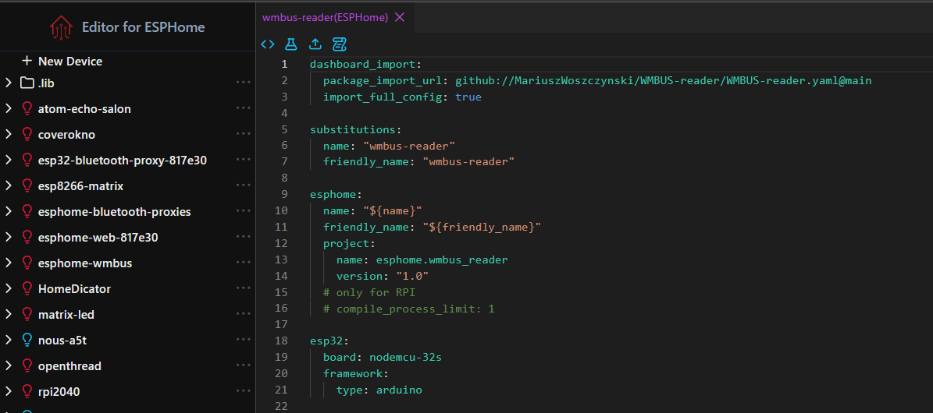Click the Editor for ESPHome logo icon
The image size is (933, 413).
61,27
